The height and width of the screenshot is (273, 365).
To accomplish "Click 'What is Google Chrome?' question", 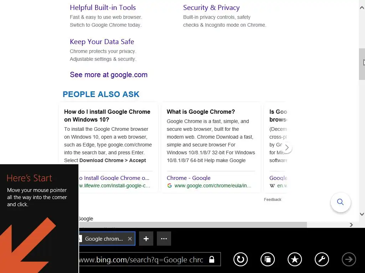I will (201, 112).
